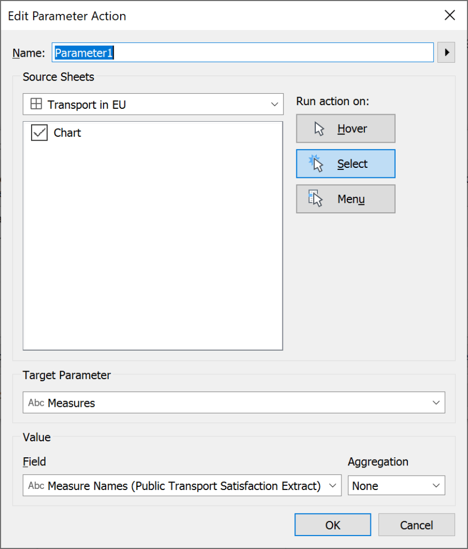This screenshot has height=549, width=468.
Task: Click the Hover cursor icon
Action: click(319, 129)
